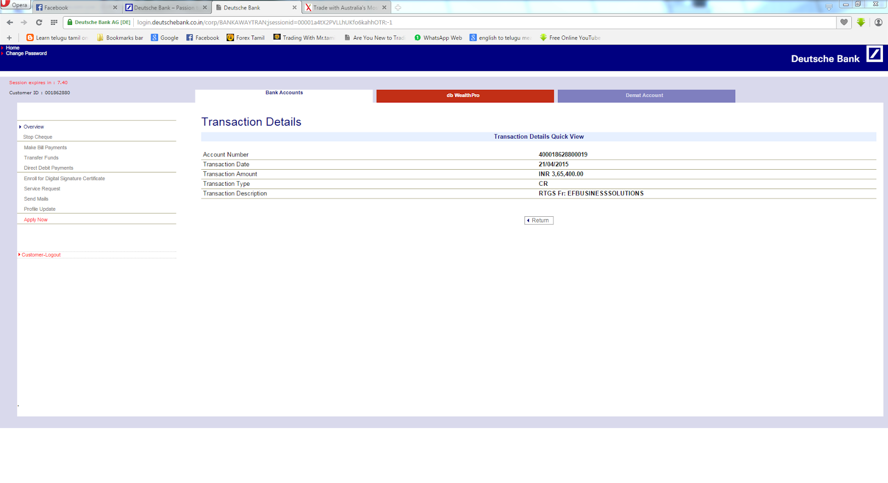
Task: Open the Opera menu button
Action: (x=15, y=4)
